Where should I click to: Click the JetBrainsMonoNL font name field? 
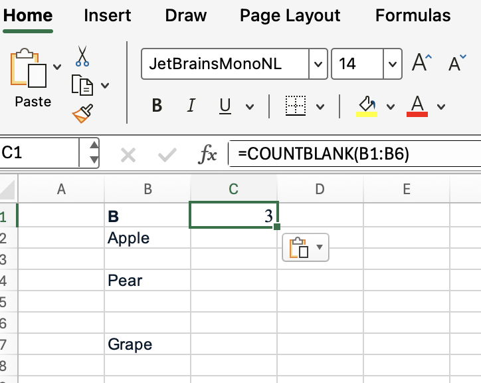[225, 64]
